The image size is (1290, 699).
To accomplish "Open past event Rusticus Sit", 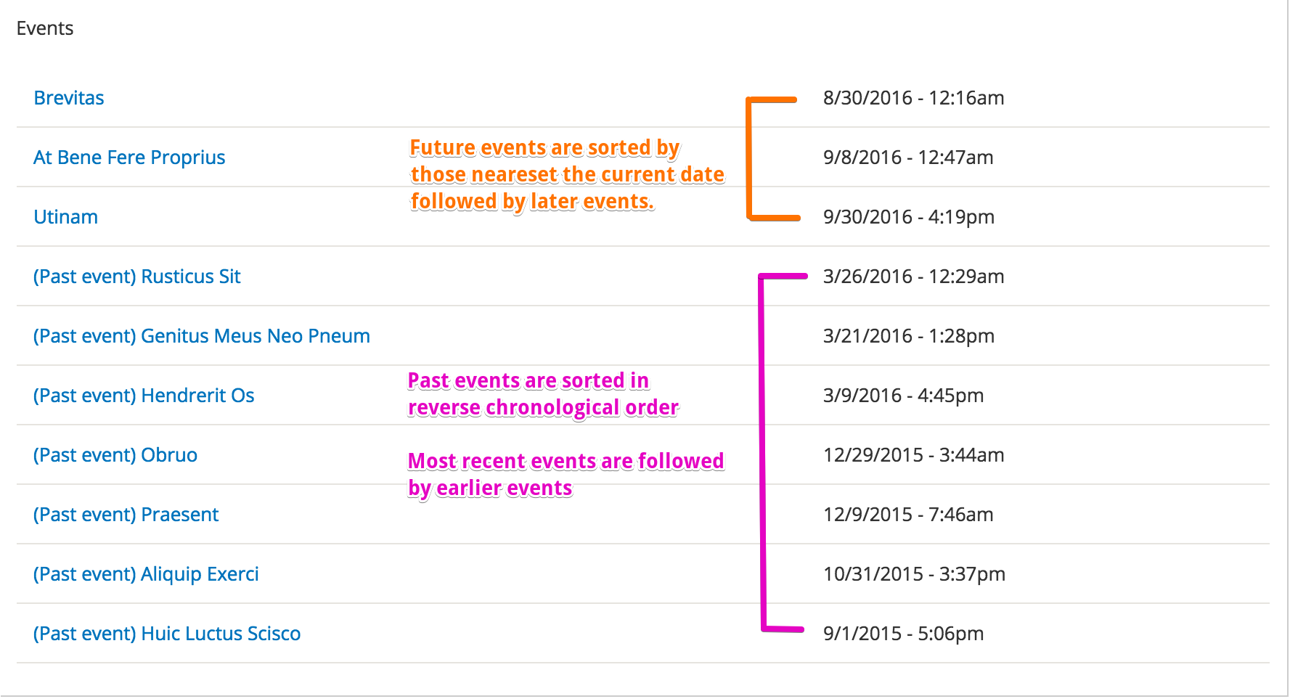I will 136,277.
